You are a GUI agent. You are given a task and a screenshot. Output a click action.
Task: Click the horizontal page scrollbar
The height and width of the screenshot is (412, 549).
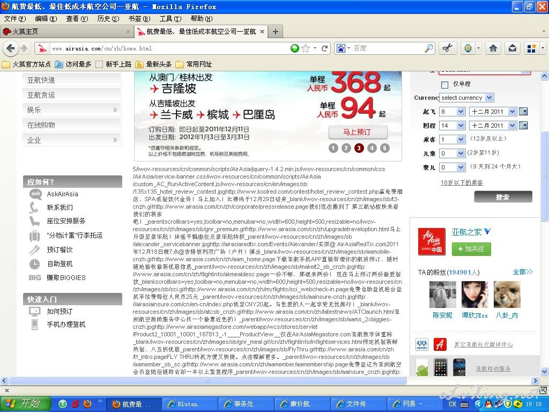click(x=207, y=380)
